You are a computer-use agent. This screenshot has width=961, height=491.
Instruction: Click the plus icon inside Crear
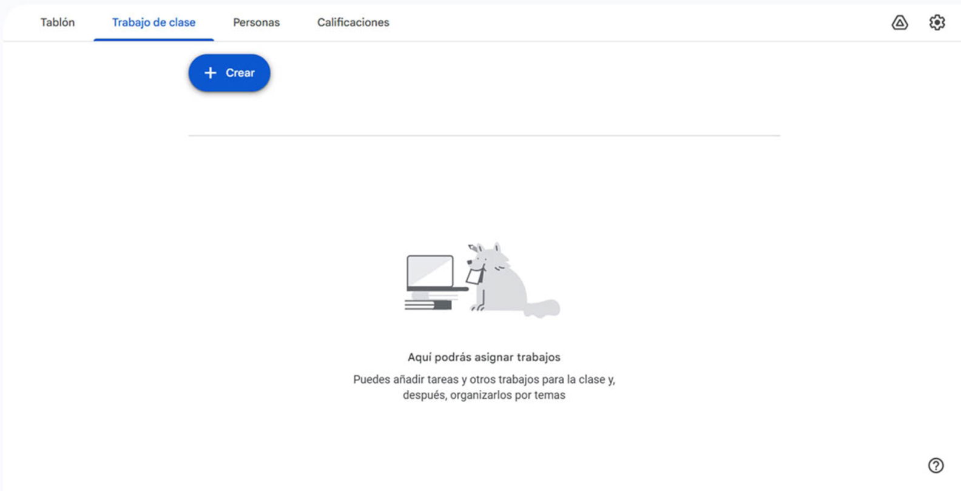point(210,73)
